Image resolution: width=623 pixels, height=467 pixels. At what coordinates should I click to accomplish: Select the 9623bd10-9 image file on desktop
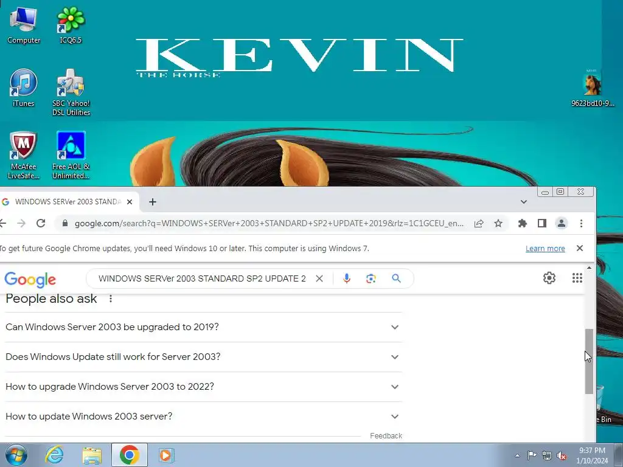pyautogui.click(x=593, y=88)
